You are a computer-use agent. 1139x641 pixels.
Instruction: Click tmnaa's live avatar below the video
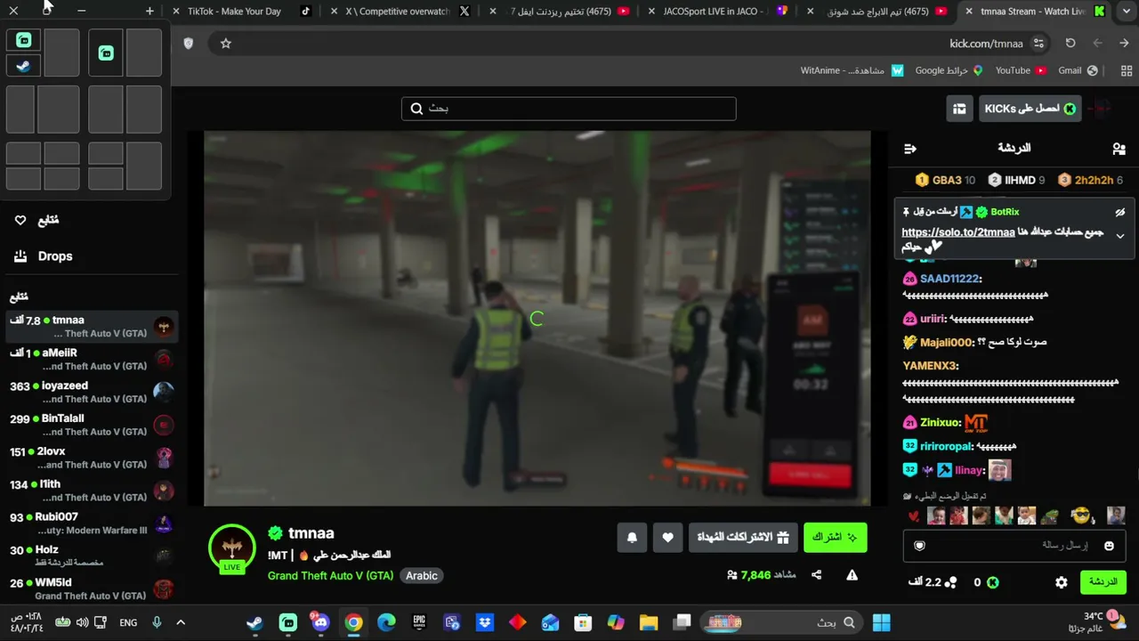[232, 548]
